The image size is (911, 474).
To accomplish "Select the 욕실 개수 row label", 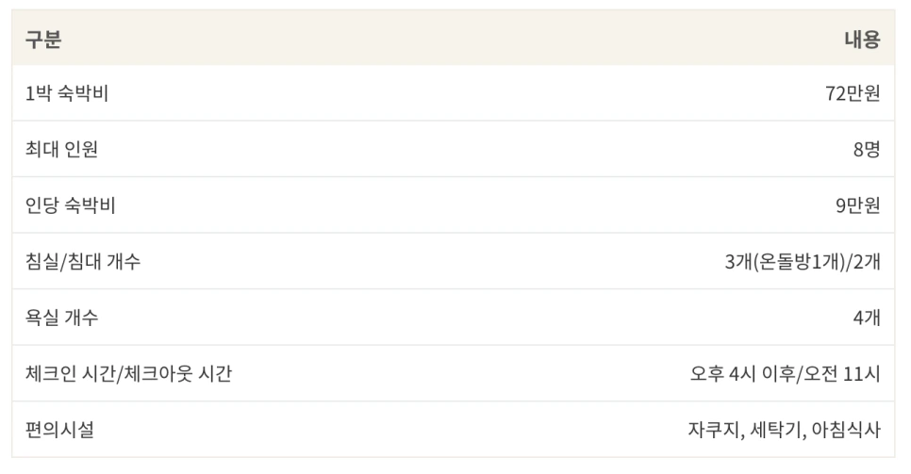I will tap(61, 318).
